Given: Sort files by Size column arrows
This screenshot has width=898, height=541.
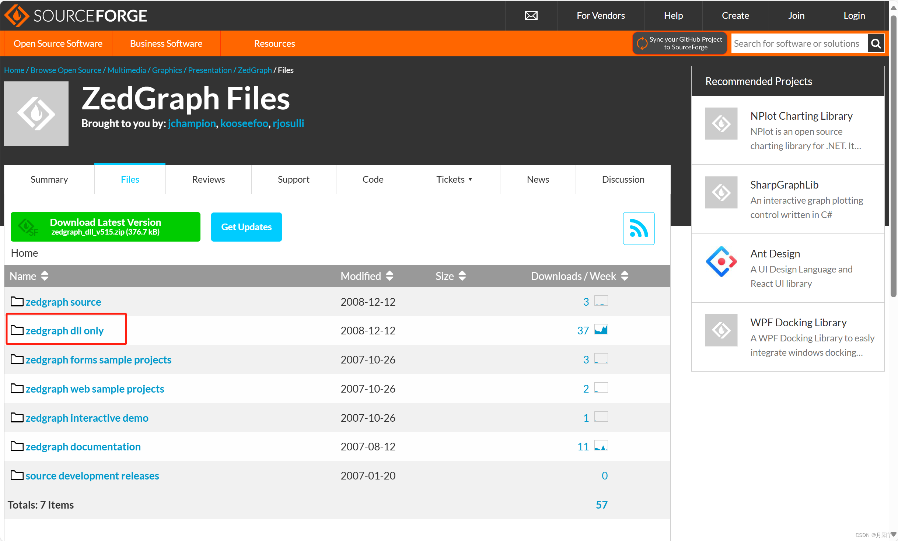Looking at the screenshot, I should point(462,276).
